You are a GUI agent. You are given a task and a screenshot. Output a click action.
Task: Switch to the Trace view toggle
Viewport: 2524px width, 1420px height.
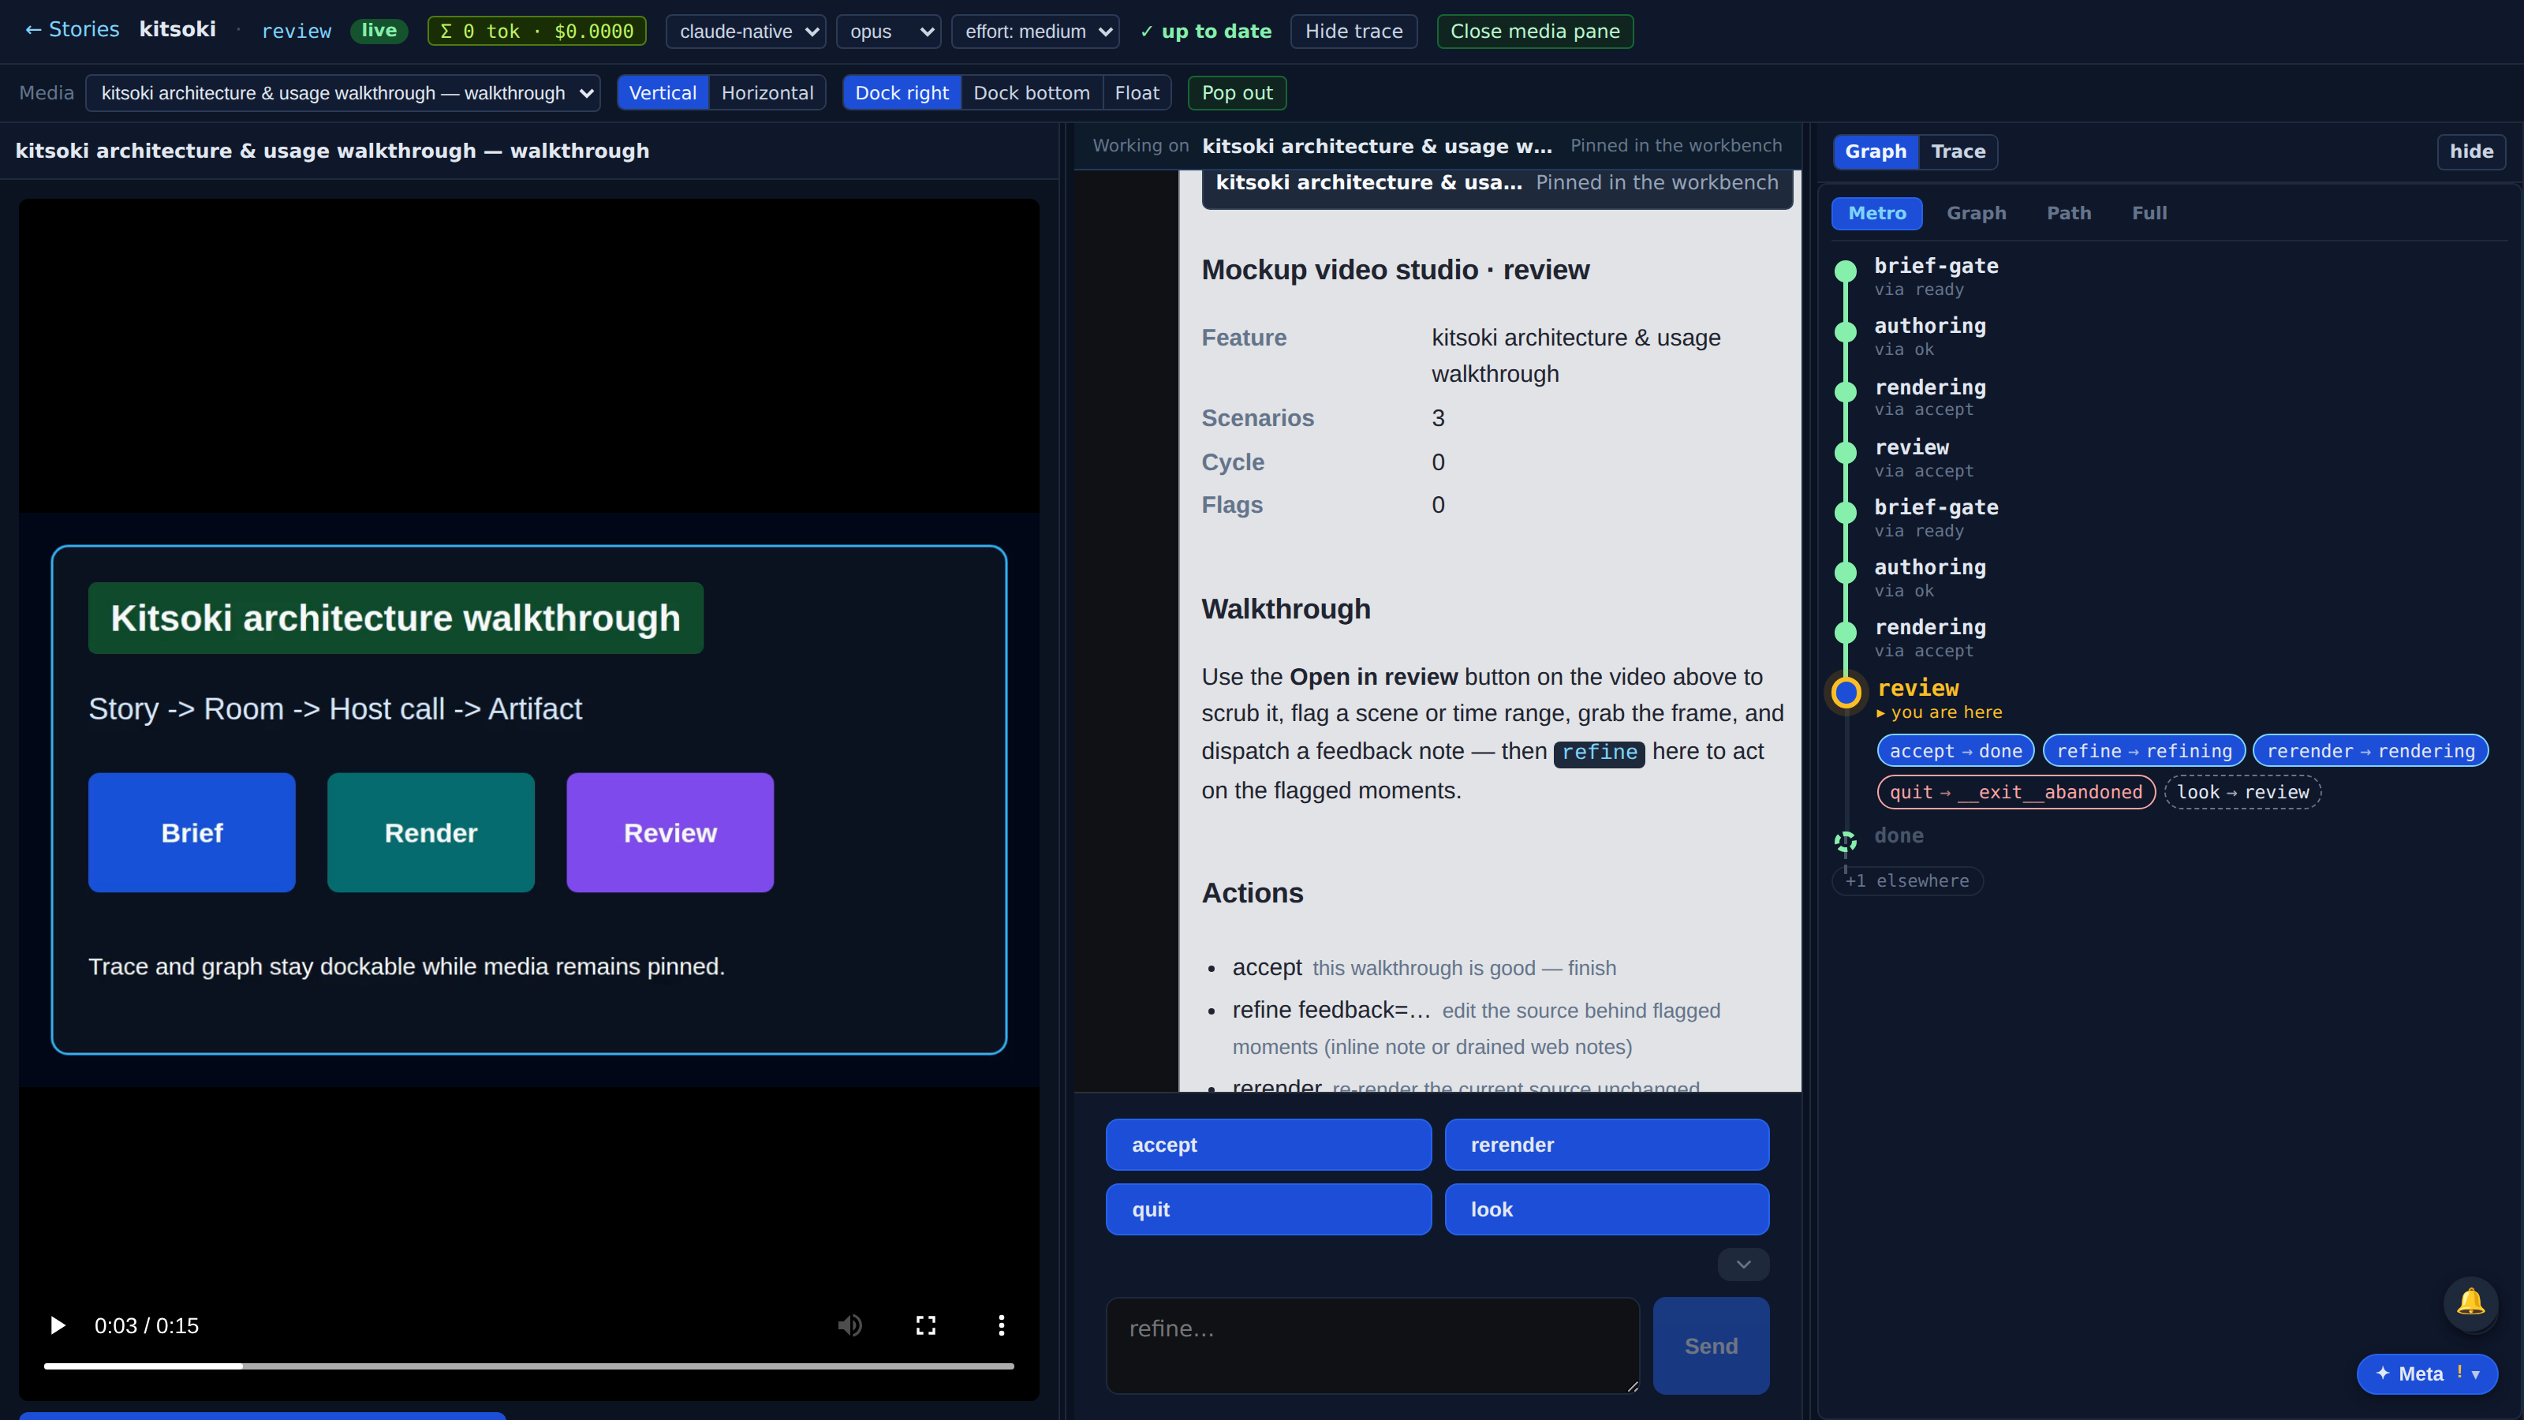(x=1958, y=152)
